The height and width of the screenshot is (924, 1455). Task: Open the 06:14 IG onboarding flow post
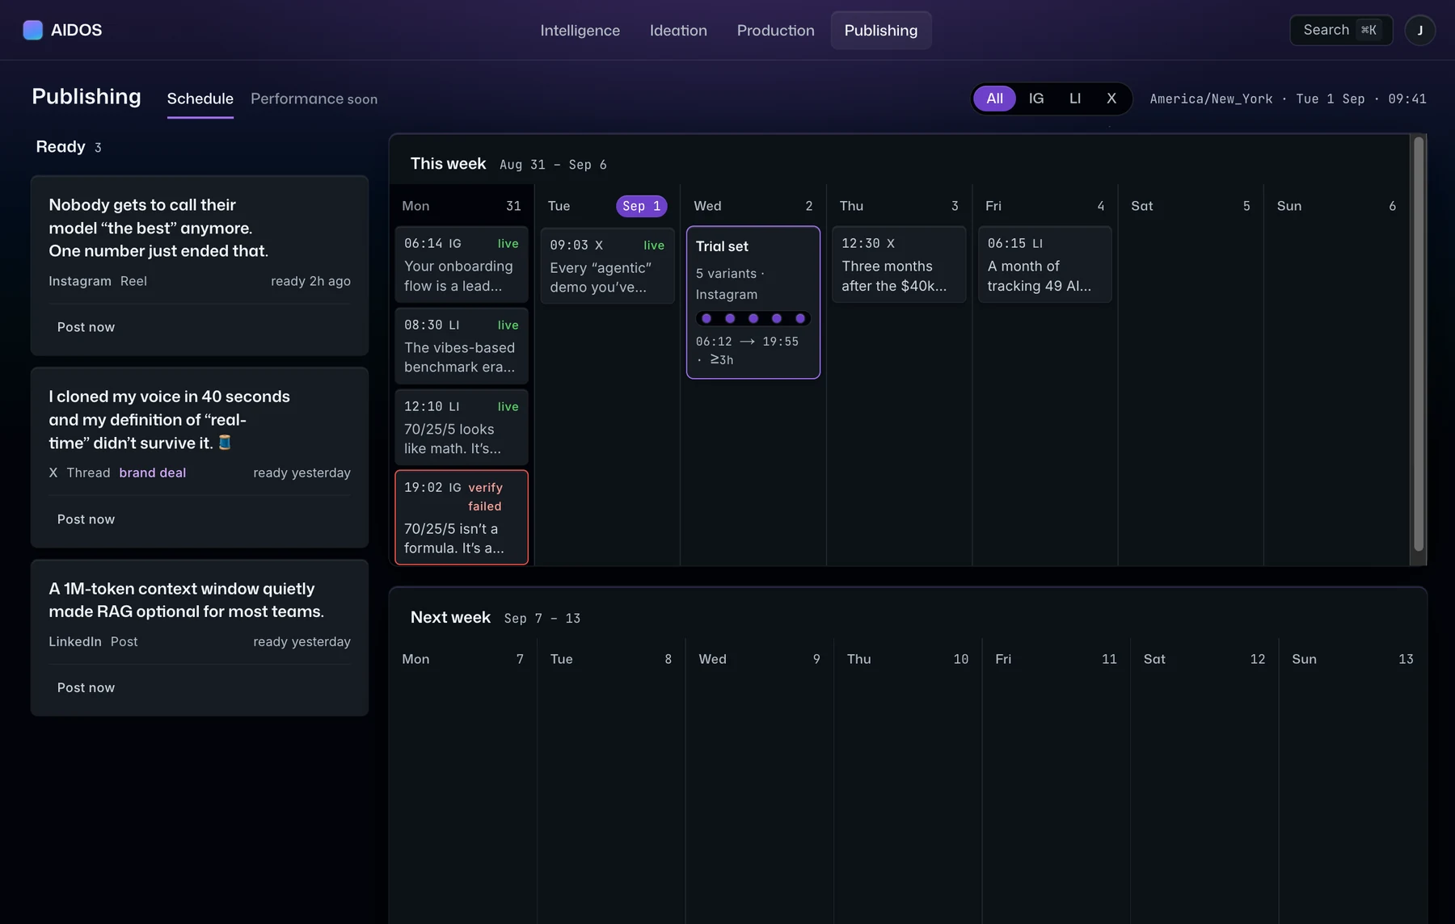tap(461, 264)
